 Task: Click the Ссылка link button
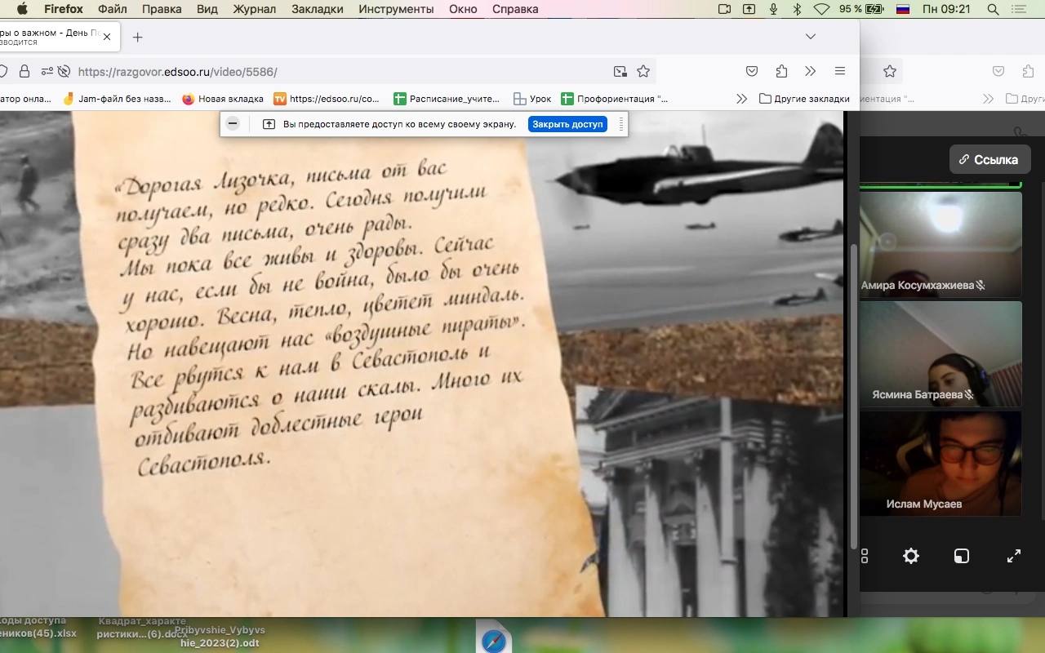[989, 159]
